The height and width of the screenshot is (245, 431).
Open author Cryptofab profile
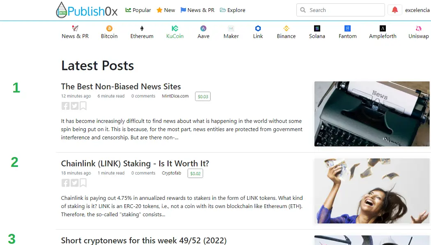pyautogui.click(x=172, y=173)
